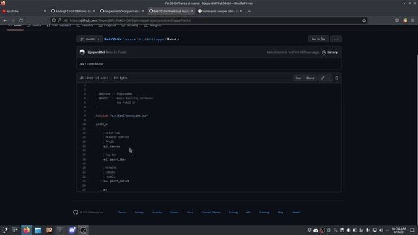418x235 pixels.
Task: Open the file History
Action: pyautogui.click(x=330, y=52)
